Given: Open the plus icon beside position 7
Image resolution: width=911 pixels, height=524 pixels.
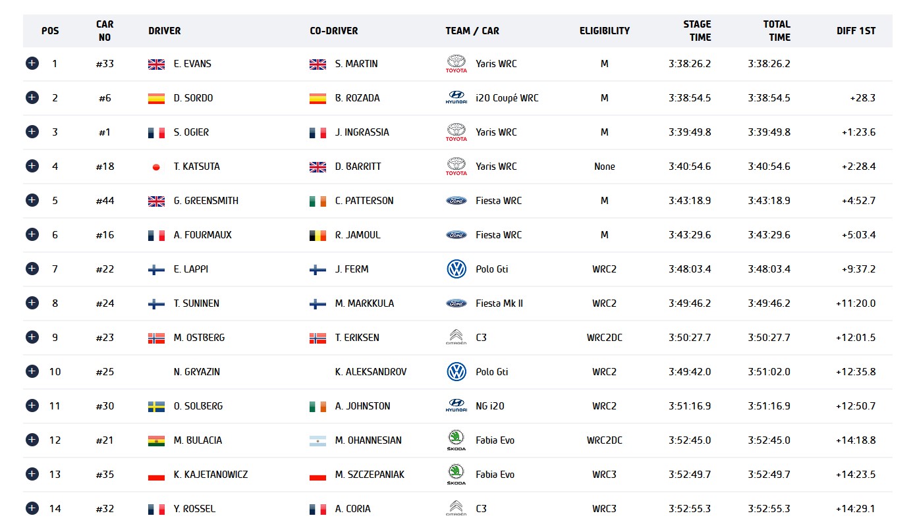Looking at the screenshot, I should tap(32, 269).
